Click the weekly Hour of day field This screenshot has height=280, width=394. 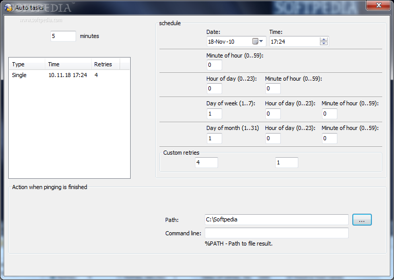273,114
